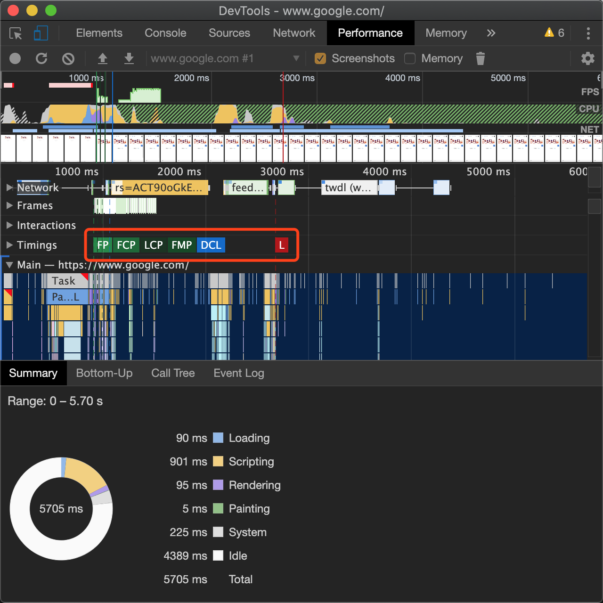Click the reload and profile icon
This screenshot has height=603, width=603.
click(x=41, y=58)
